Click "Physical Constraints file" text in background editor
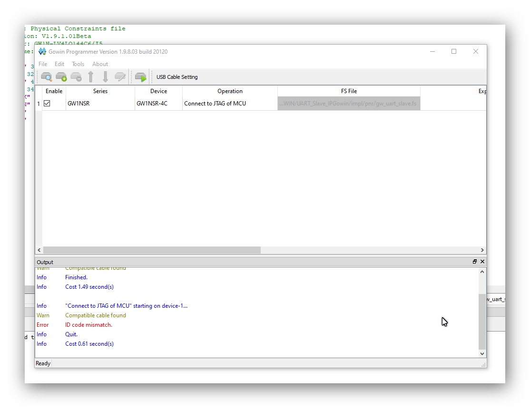The width and height of the screenshot is (530, 408). click(78, 28)
